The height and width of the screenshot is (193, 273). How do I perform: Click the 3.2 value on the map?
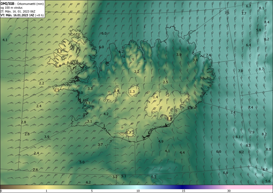(115, 177)
